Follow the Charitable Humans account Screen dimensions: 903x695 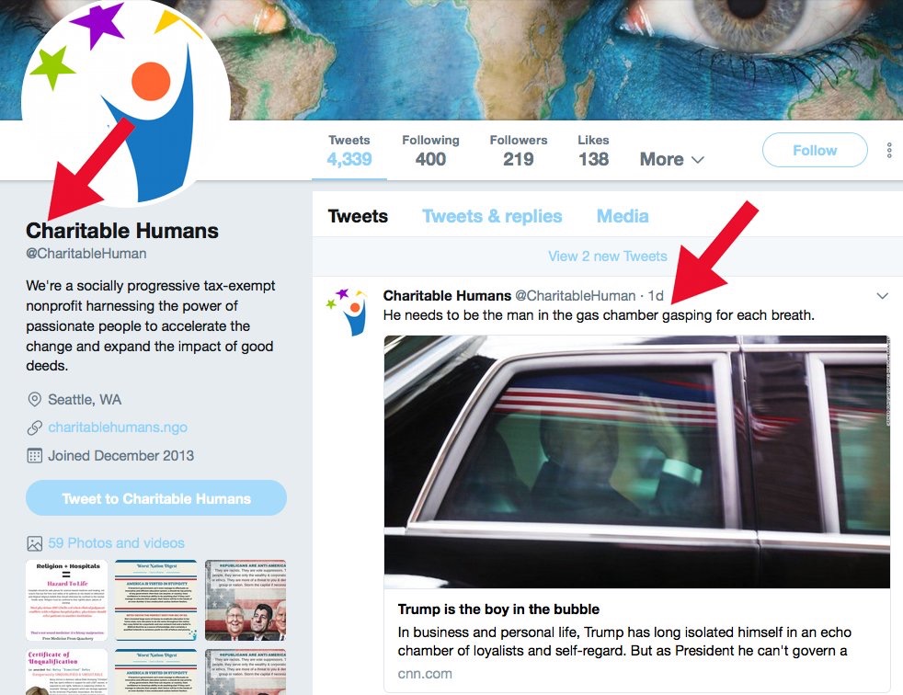(815, 150)
